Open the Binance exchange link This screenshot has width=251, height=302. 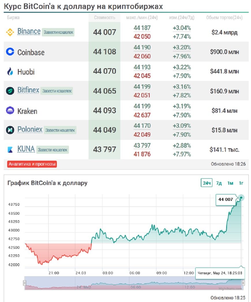[29, 31]
